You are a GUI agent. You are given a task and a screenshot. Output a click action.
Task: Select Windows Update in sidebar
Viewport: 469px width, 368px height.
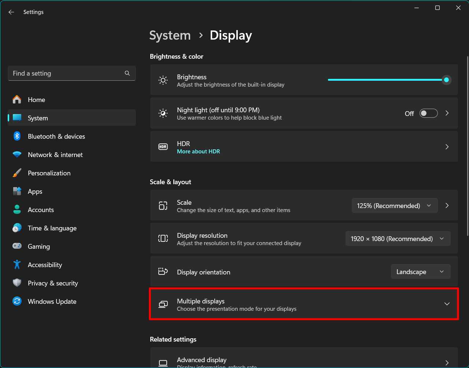(72, 301)
